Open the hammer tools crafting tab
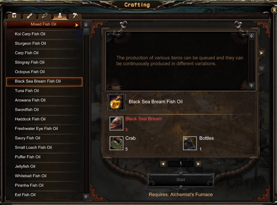The width and height of the screenshot is (277, 205). [75, 16]
